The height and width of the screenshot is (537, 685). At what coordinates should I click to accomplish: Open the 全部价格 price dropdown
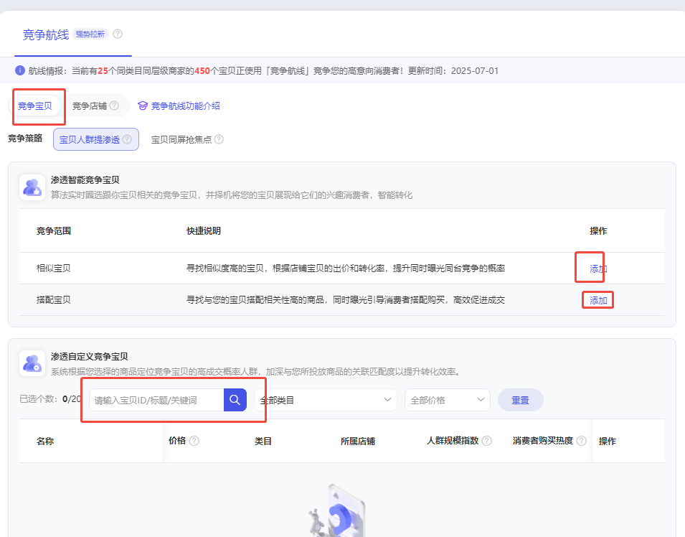[x=447, y=400]
